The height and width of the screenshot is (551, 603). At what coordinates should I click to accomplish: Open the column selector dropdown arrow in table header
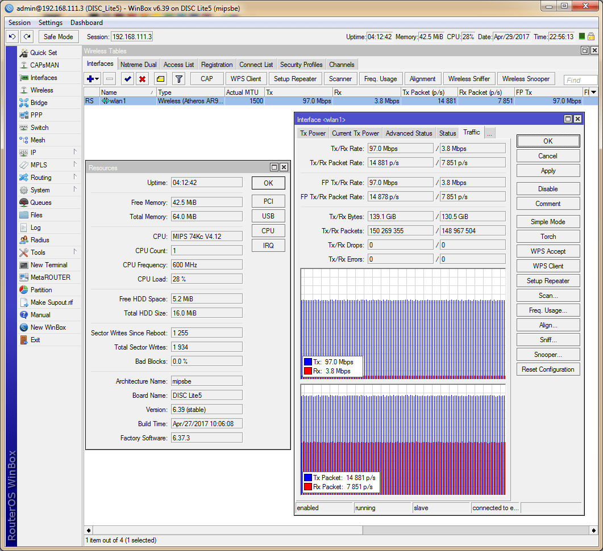pos(593,92)
